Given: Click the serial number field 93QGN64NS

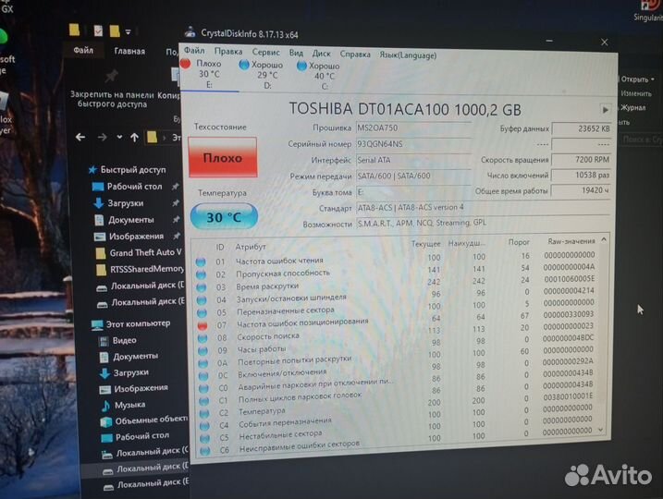Looking at the screenshot, I should tap(413, 144).
